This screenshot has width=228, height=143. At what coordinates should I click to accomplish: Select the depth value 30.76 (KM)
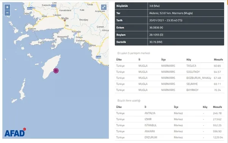(x=156, y=42)
